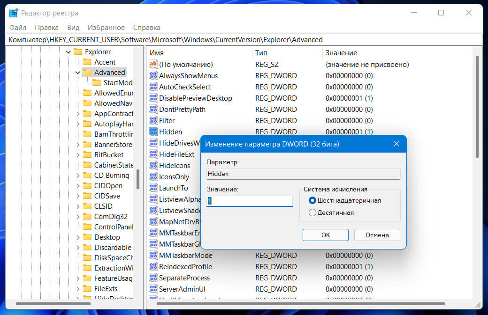Click the DisablePreviewDesktop REG_DWORD type cell

pos(276,98)
